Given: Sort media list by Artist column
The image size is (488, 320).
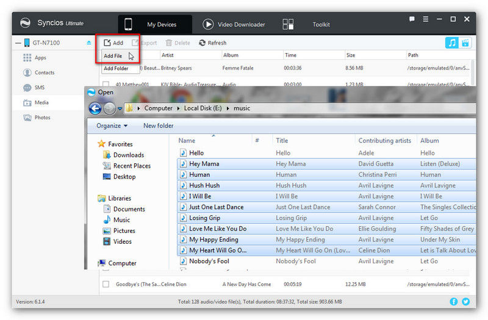Looking at the screenshot, I should click(x=167, y=55).
